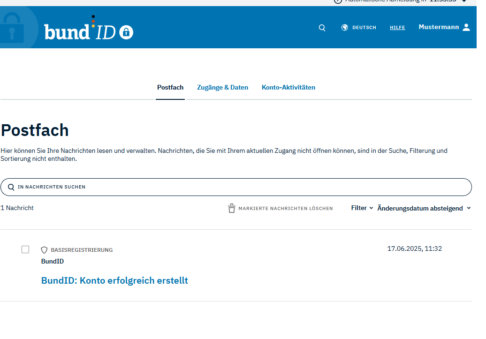Click the '1 Nachricht' count text

17,208
